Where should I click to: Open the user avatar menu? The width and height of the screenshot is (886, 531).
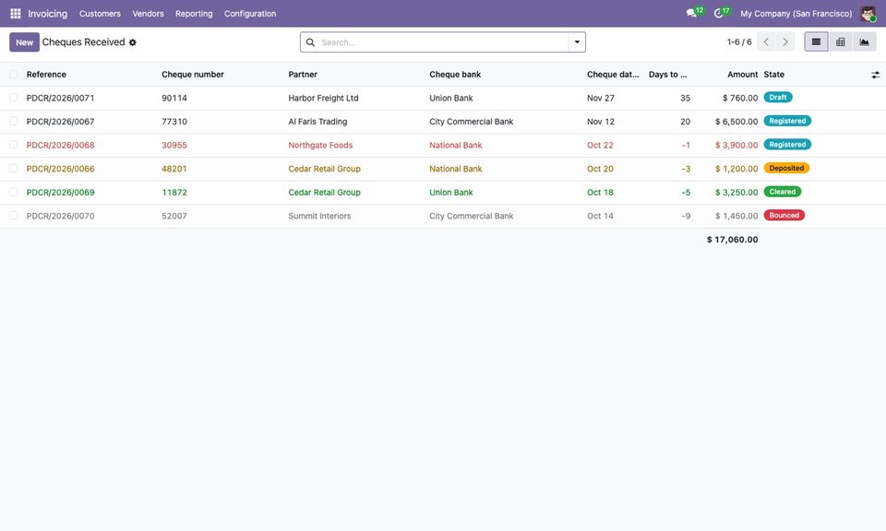868,14
